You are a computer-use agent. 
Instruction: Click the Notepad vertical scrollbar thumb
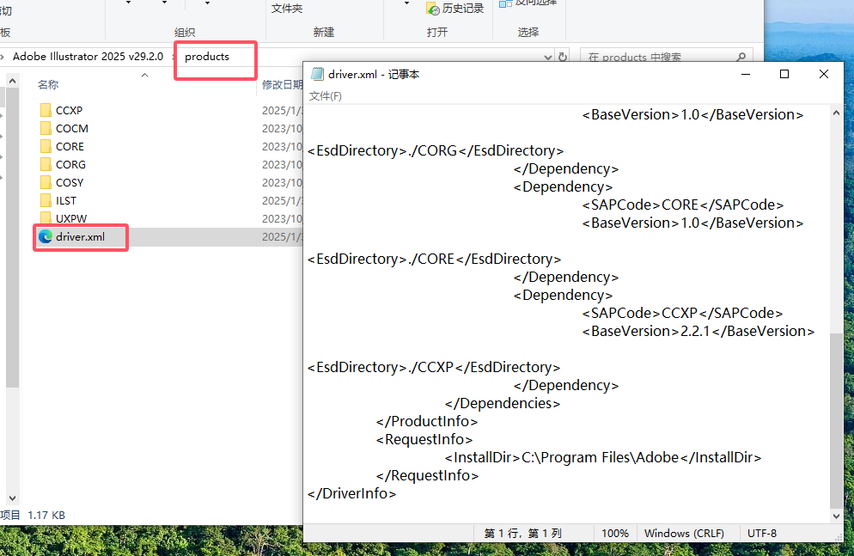(x=837, y=420)
